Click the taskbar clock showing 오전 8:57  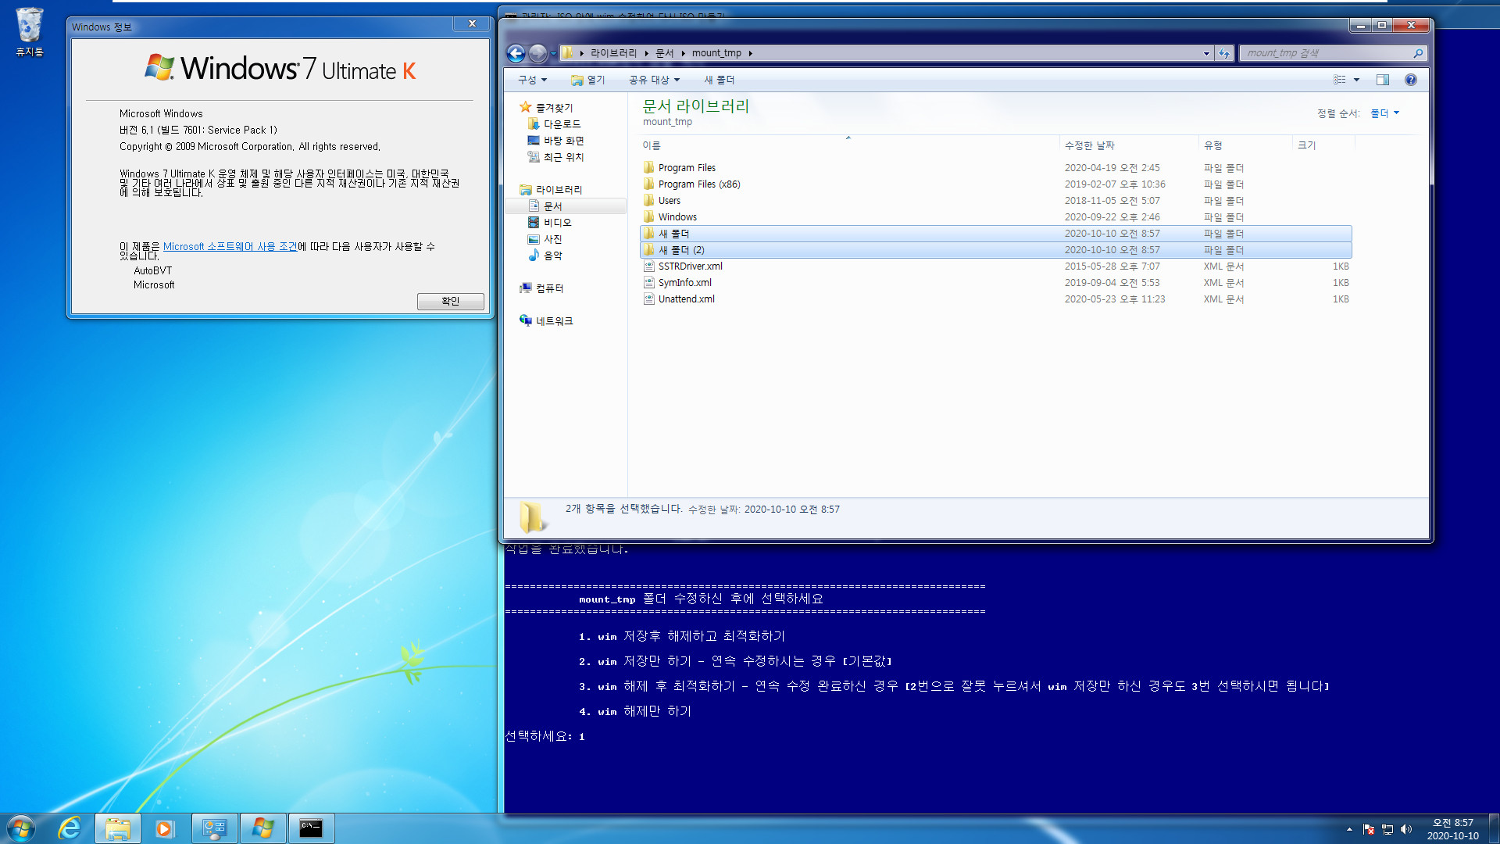(x=1452, y=829)
